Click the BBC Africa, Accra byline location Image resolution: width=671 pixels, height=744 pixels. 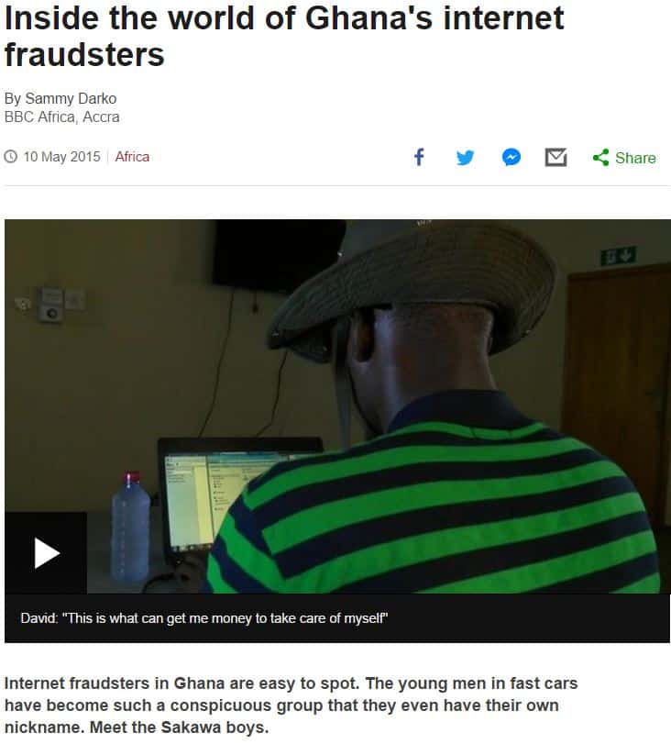61,117
